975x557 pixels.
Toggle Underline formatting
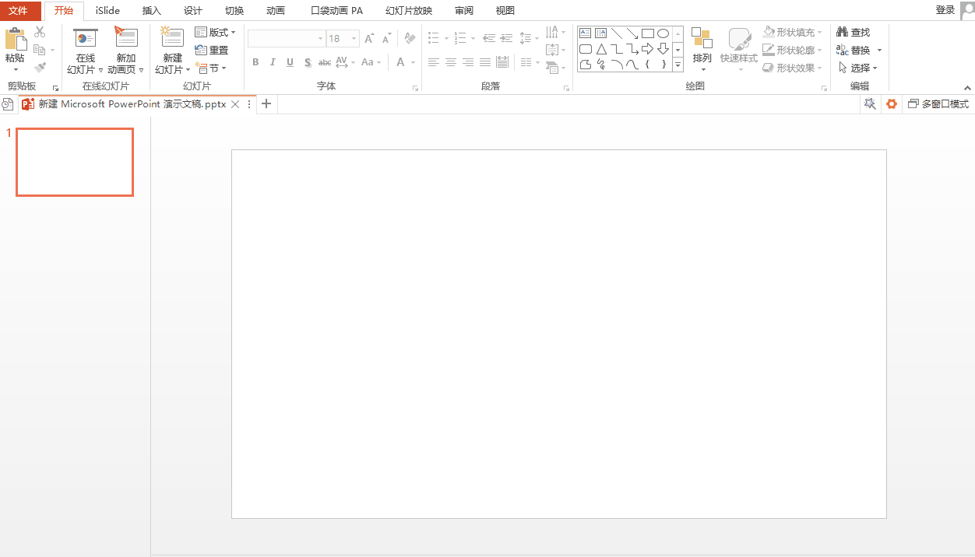290,62
